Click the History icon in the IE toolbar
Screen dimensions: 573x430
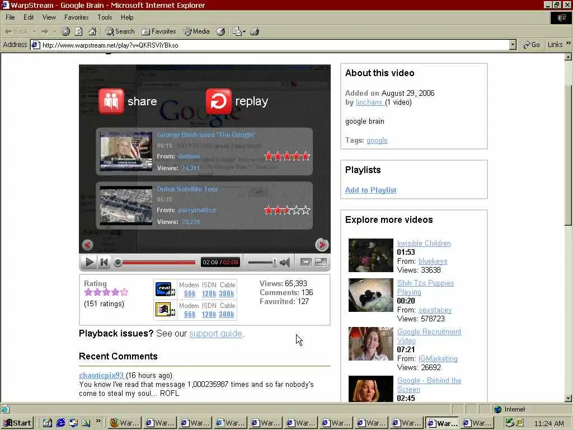pos(220,31)
